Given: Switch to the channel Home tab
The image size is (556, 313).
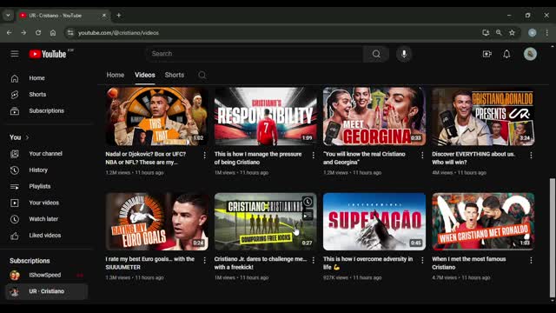Looking at the screenshot, I should point(116,76).
